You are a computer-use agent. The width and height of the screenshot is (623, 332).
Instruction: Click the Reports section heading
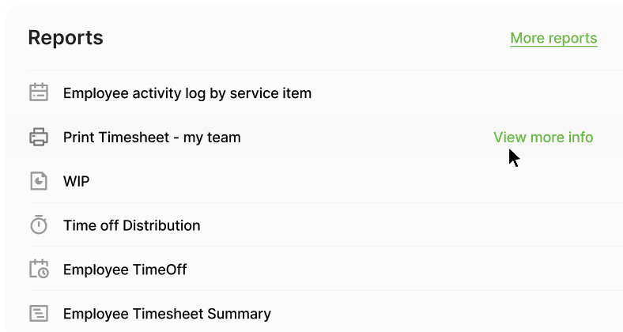tap(66, 38)
